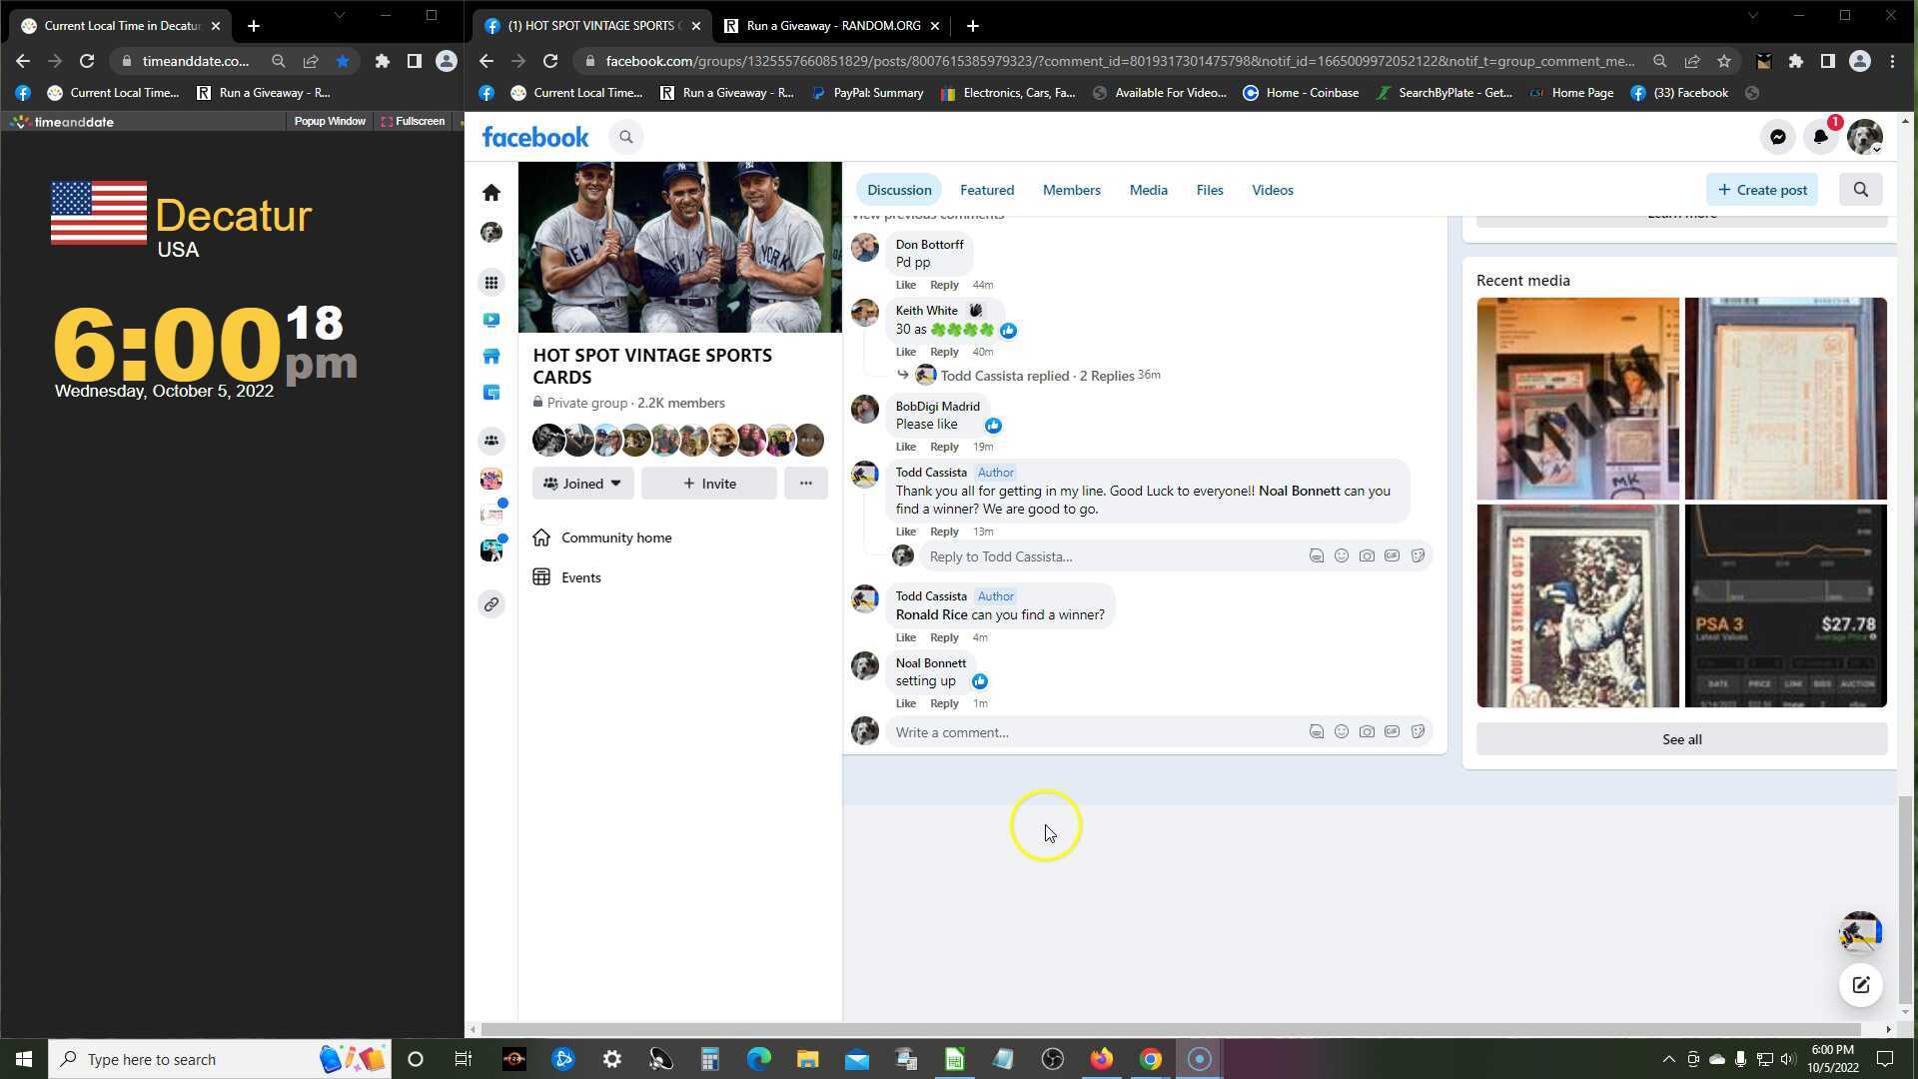Click the Facebook search magnifier icon
1918x1079 pixels.
(x=626, y=137)
